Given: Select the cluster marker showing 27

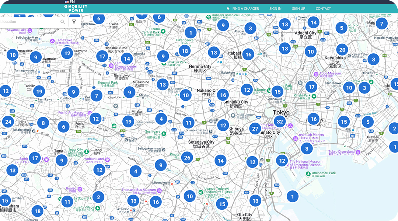Looking at the screenshot, I should pyautogui.click(x=255, y=129).
